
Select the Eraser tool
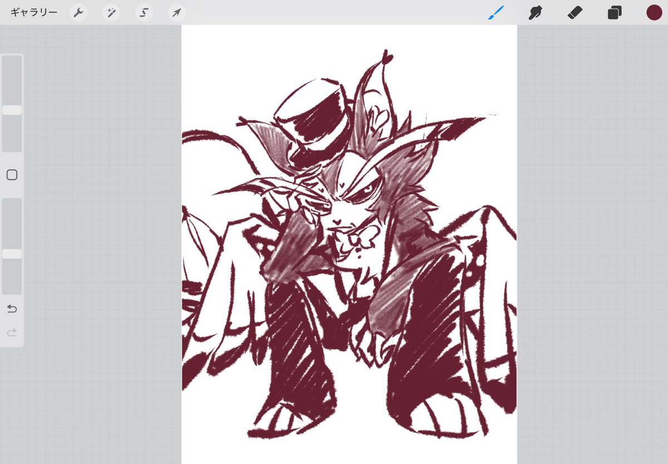[575, 12]
